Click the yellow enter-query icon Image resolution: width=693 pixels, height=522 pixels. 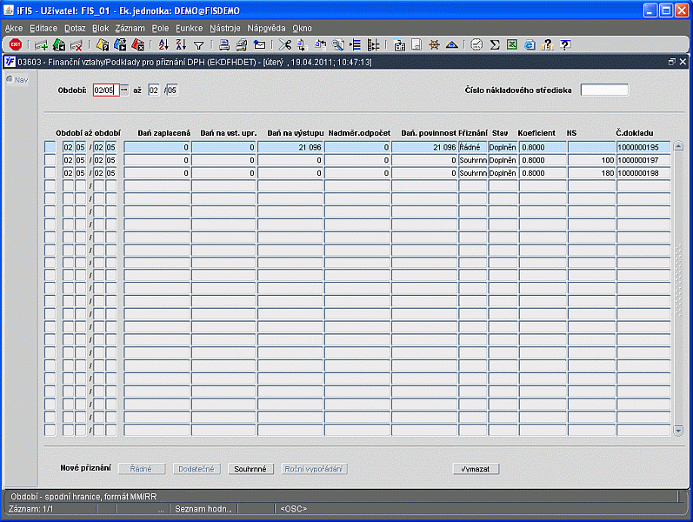pos(103,44)
